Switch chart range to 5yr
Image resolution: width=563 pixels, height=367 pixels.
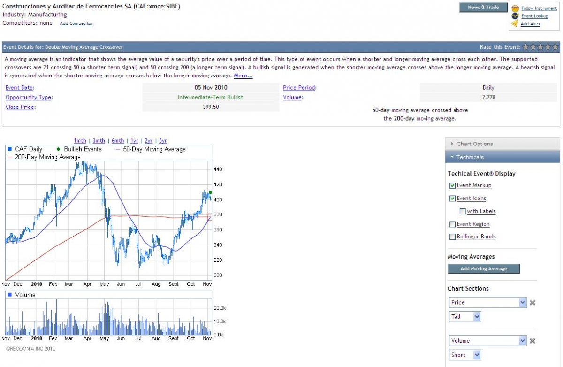(x=163, y=141)
